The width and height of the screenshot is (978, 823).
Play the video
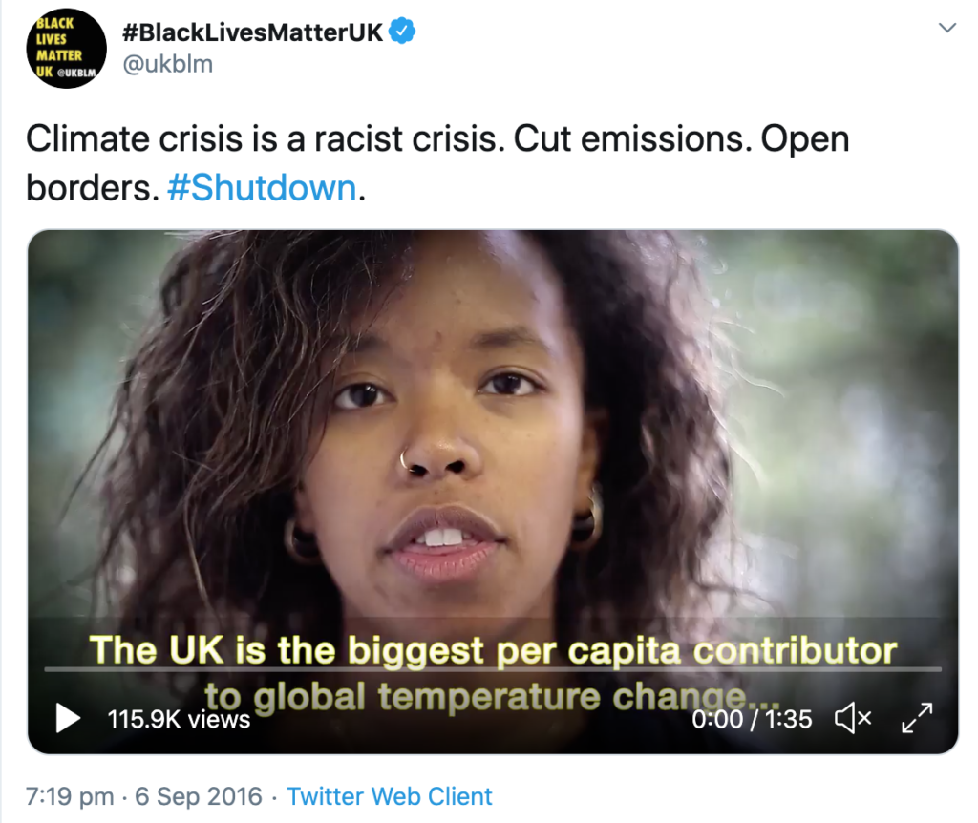point(68,718)
